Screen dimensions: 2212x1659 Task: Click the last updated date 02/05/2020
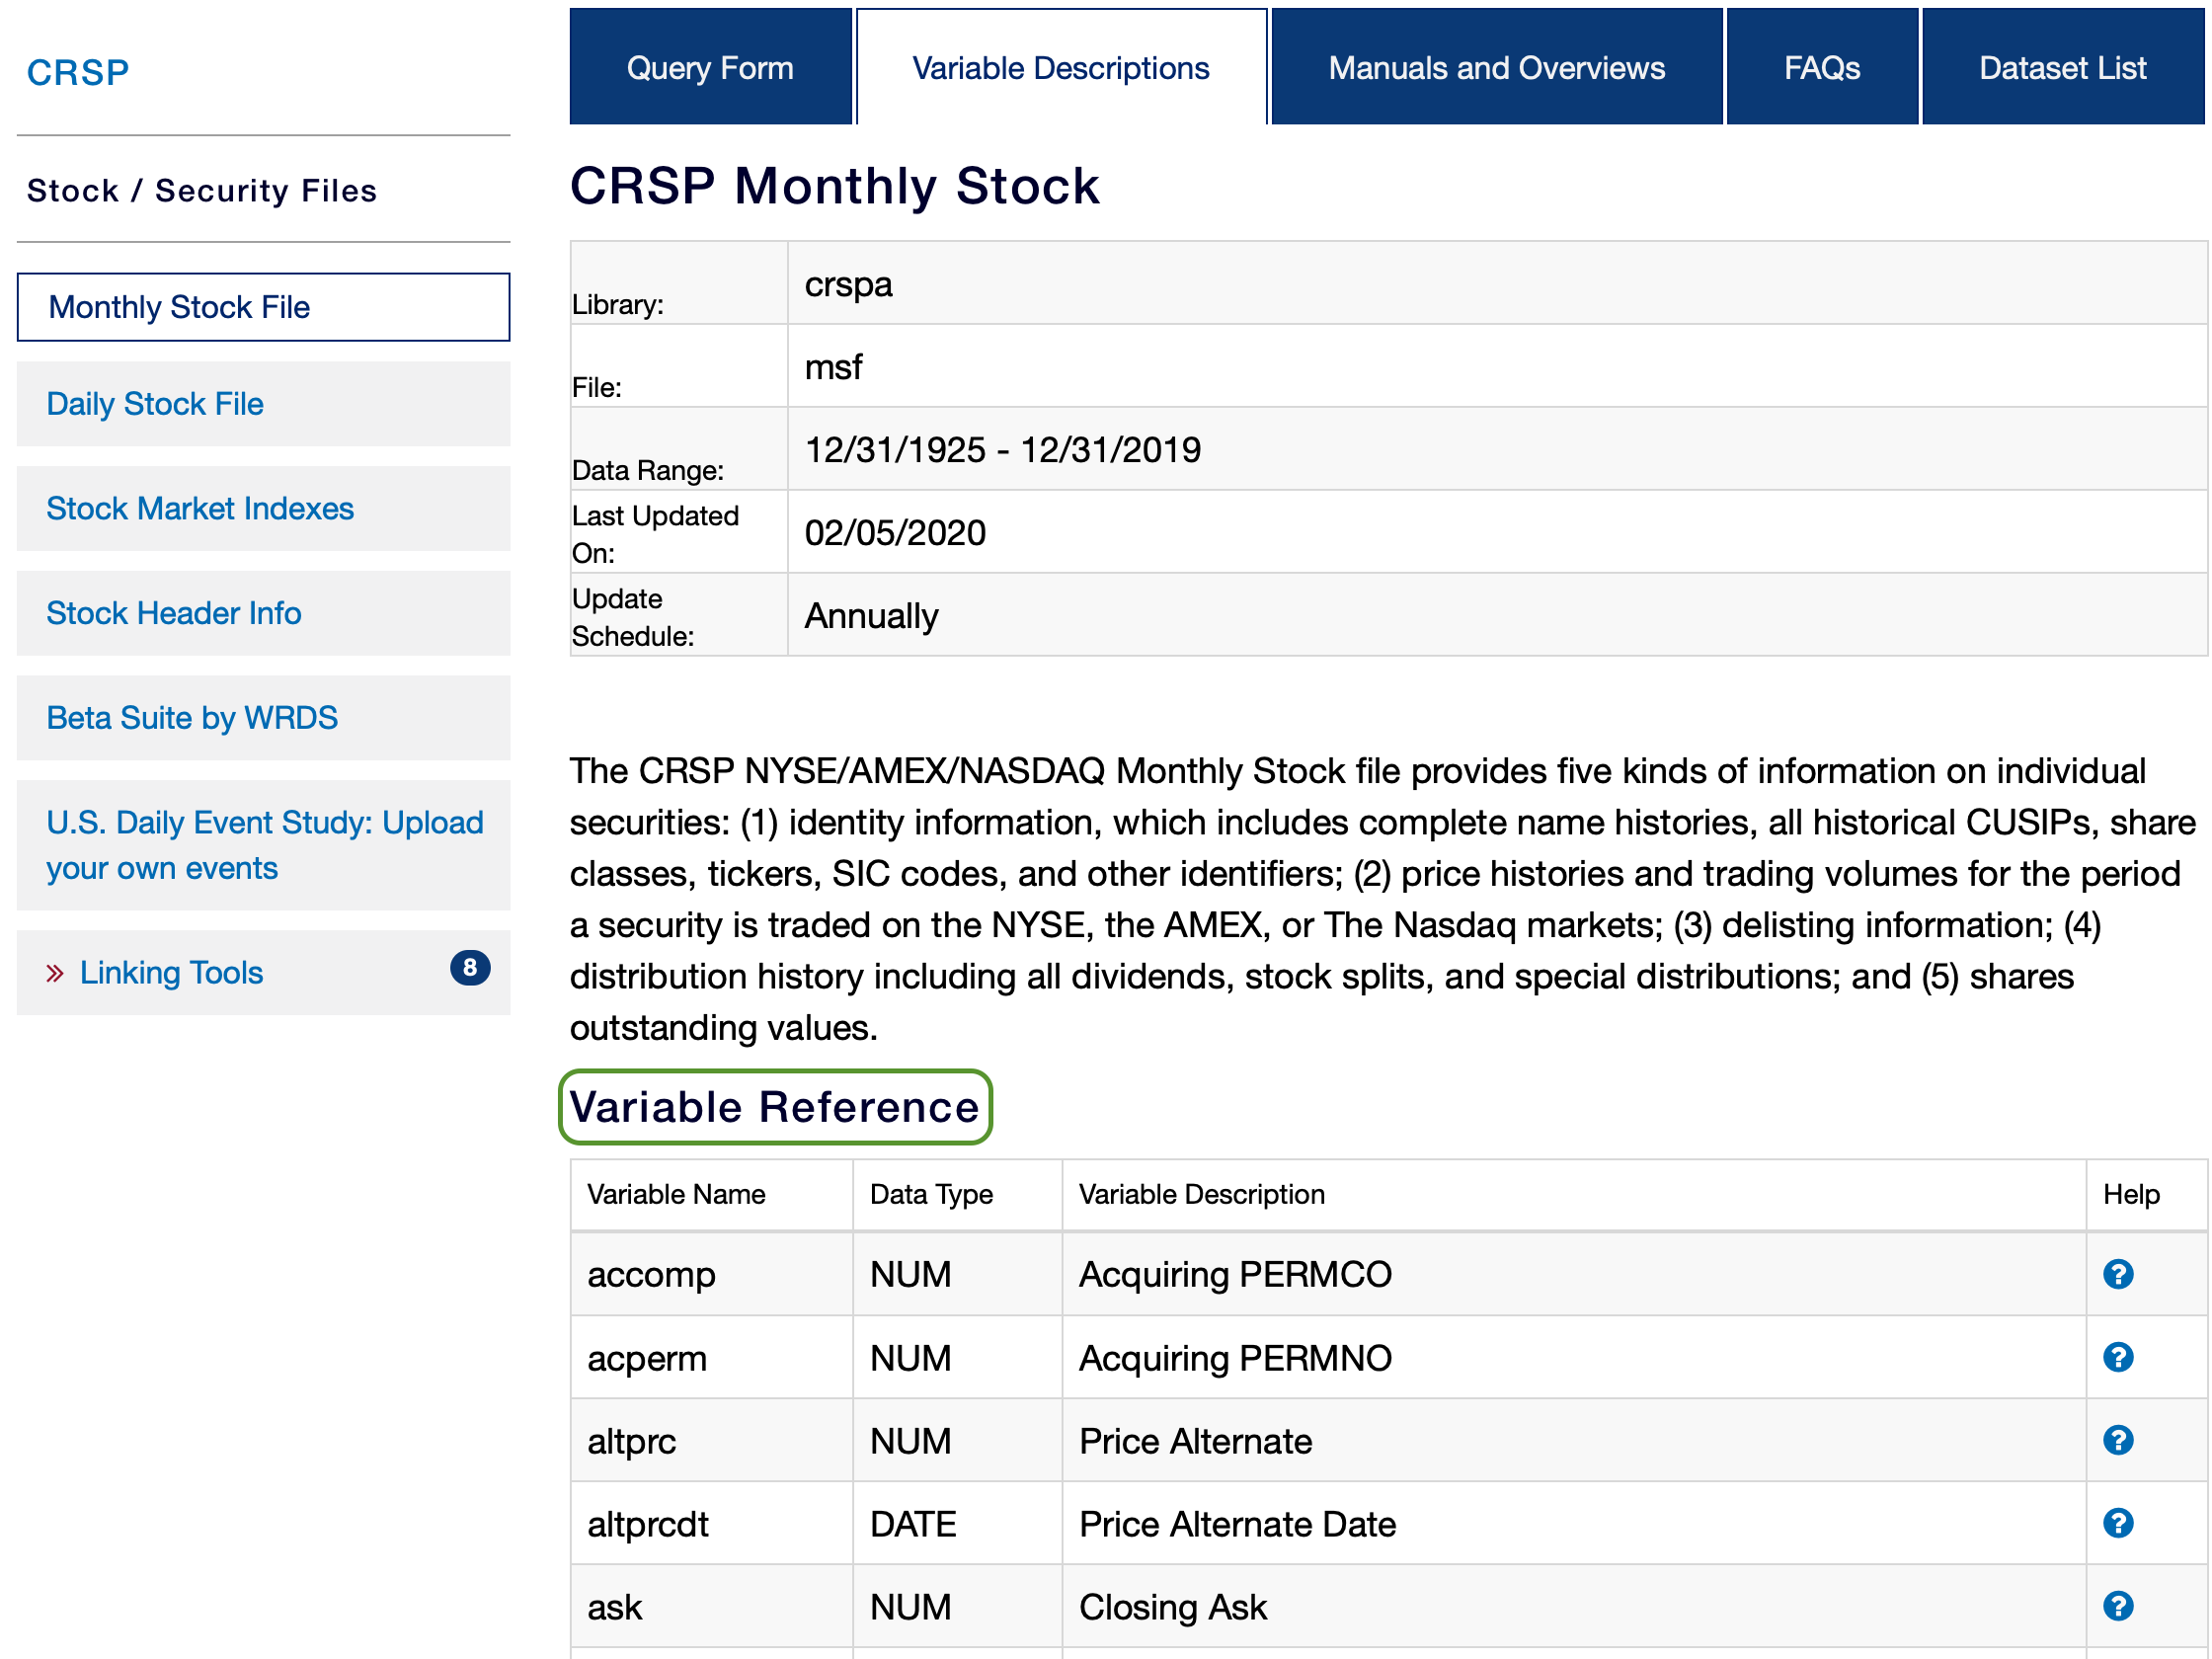tap(895, 533)
